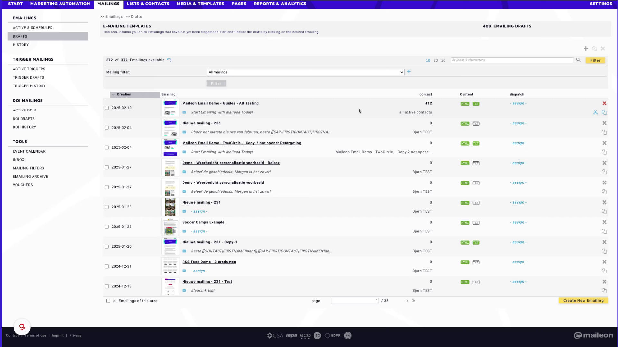The width and height of the screenshot is (618, 347).
Task: Click envelope icon under RSS Feed Demo
Action: (184, 271)
